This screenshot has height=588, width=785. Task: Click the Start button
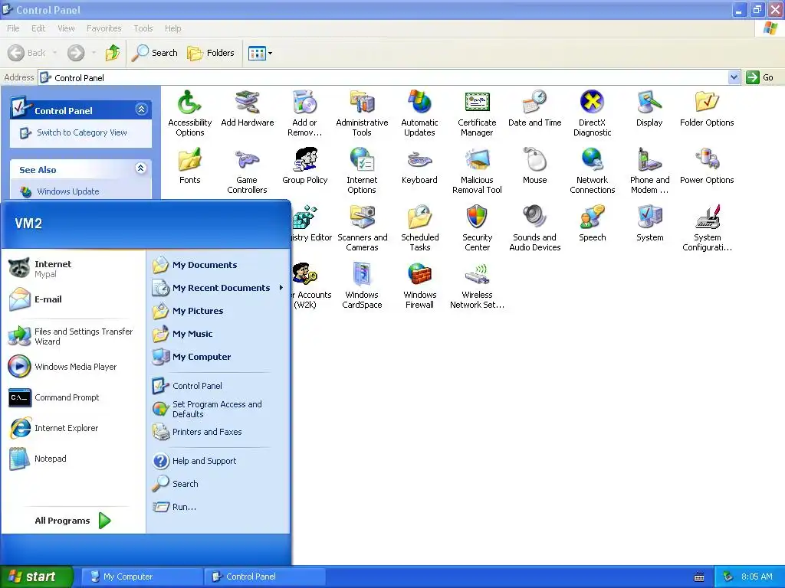click(36, 577)
